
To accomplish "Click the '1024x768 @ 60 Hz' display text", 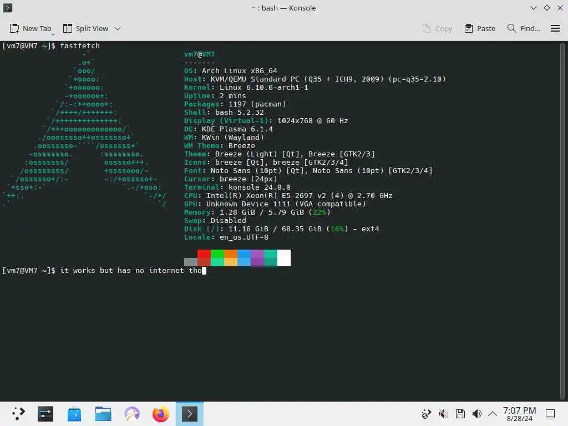I will [313, 120].
